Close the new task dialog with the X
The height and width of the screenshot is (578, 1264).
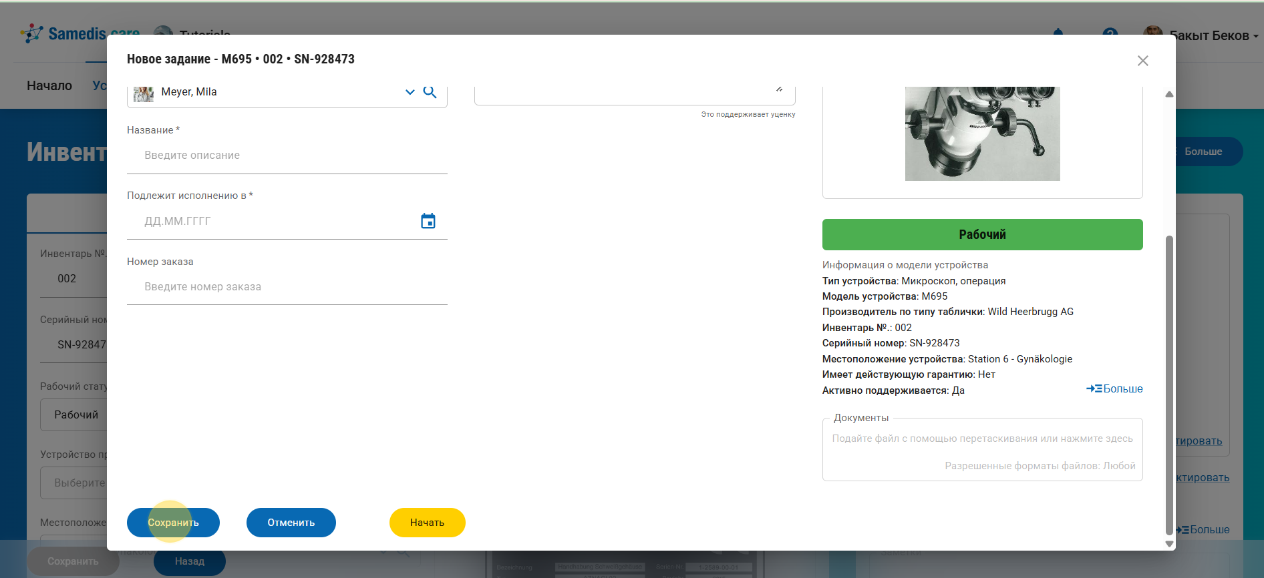(x=1142, y=61)
